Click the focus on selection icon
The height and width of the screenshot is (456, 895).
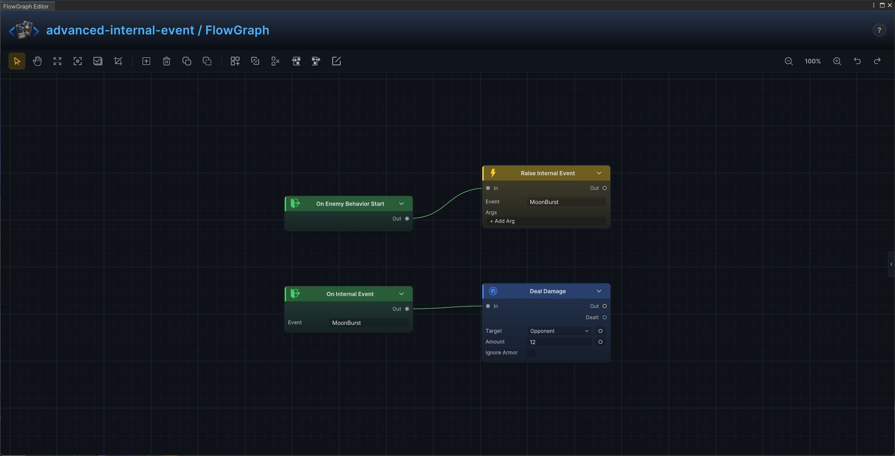click(x=78, y=61)
